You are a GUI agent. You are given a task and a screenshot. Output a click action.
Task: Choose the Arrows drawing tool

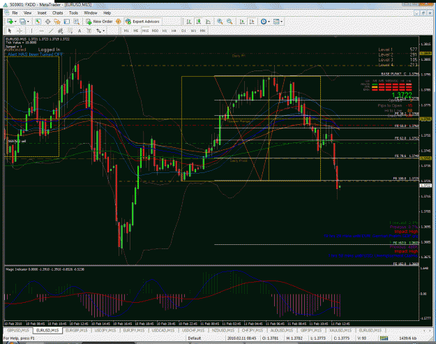pos(99,31)
